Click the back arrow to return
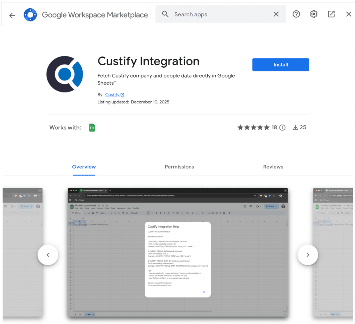Image resolution: width=355 pixels, height=324 pixels. (12, 15)
